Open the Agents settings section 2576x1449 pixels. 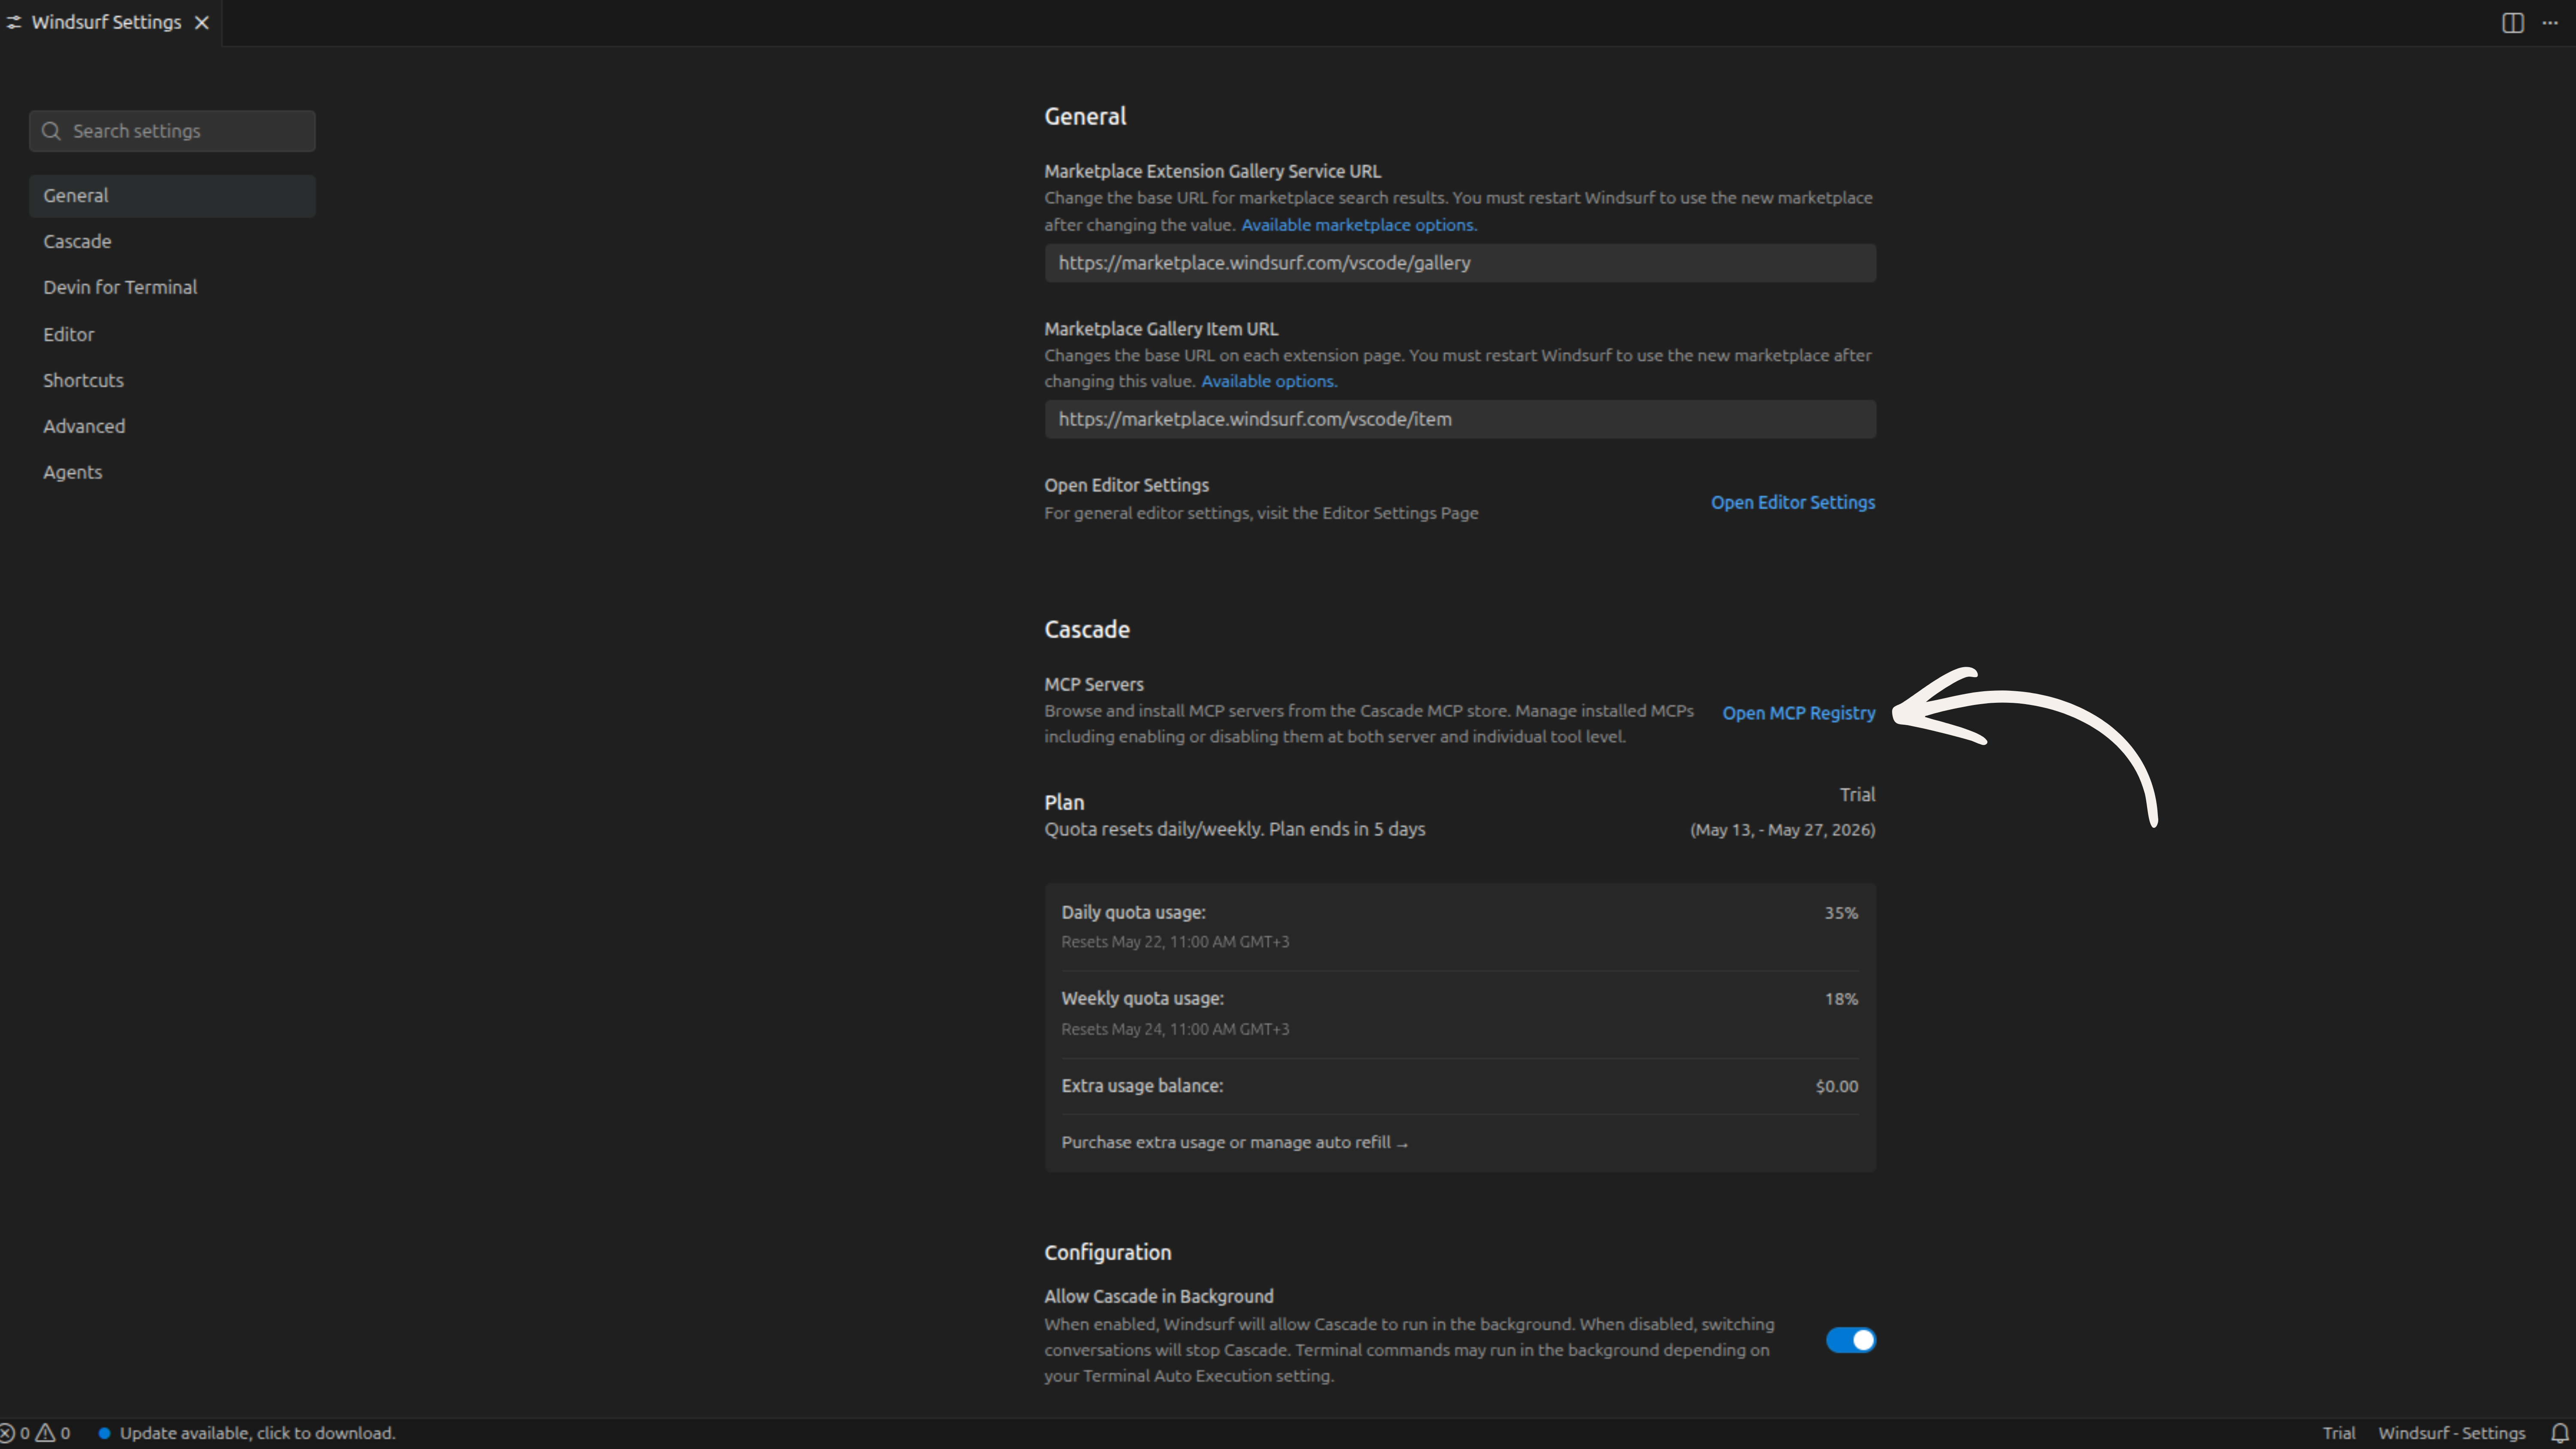172,473
